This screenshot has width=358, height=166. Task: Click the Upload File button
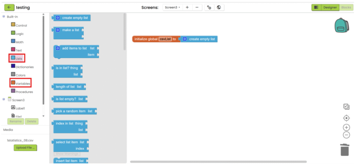(25, 148)
